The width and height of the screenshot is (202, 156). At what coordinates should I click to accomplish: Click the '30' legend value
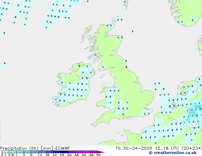pos(69,155)
